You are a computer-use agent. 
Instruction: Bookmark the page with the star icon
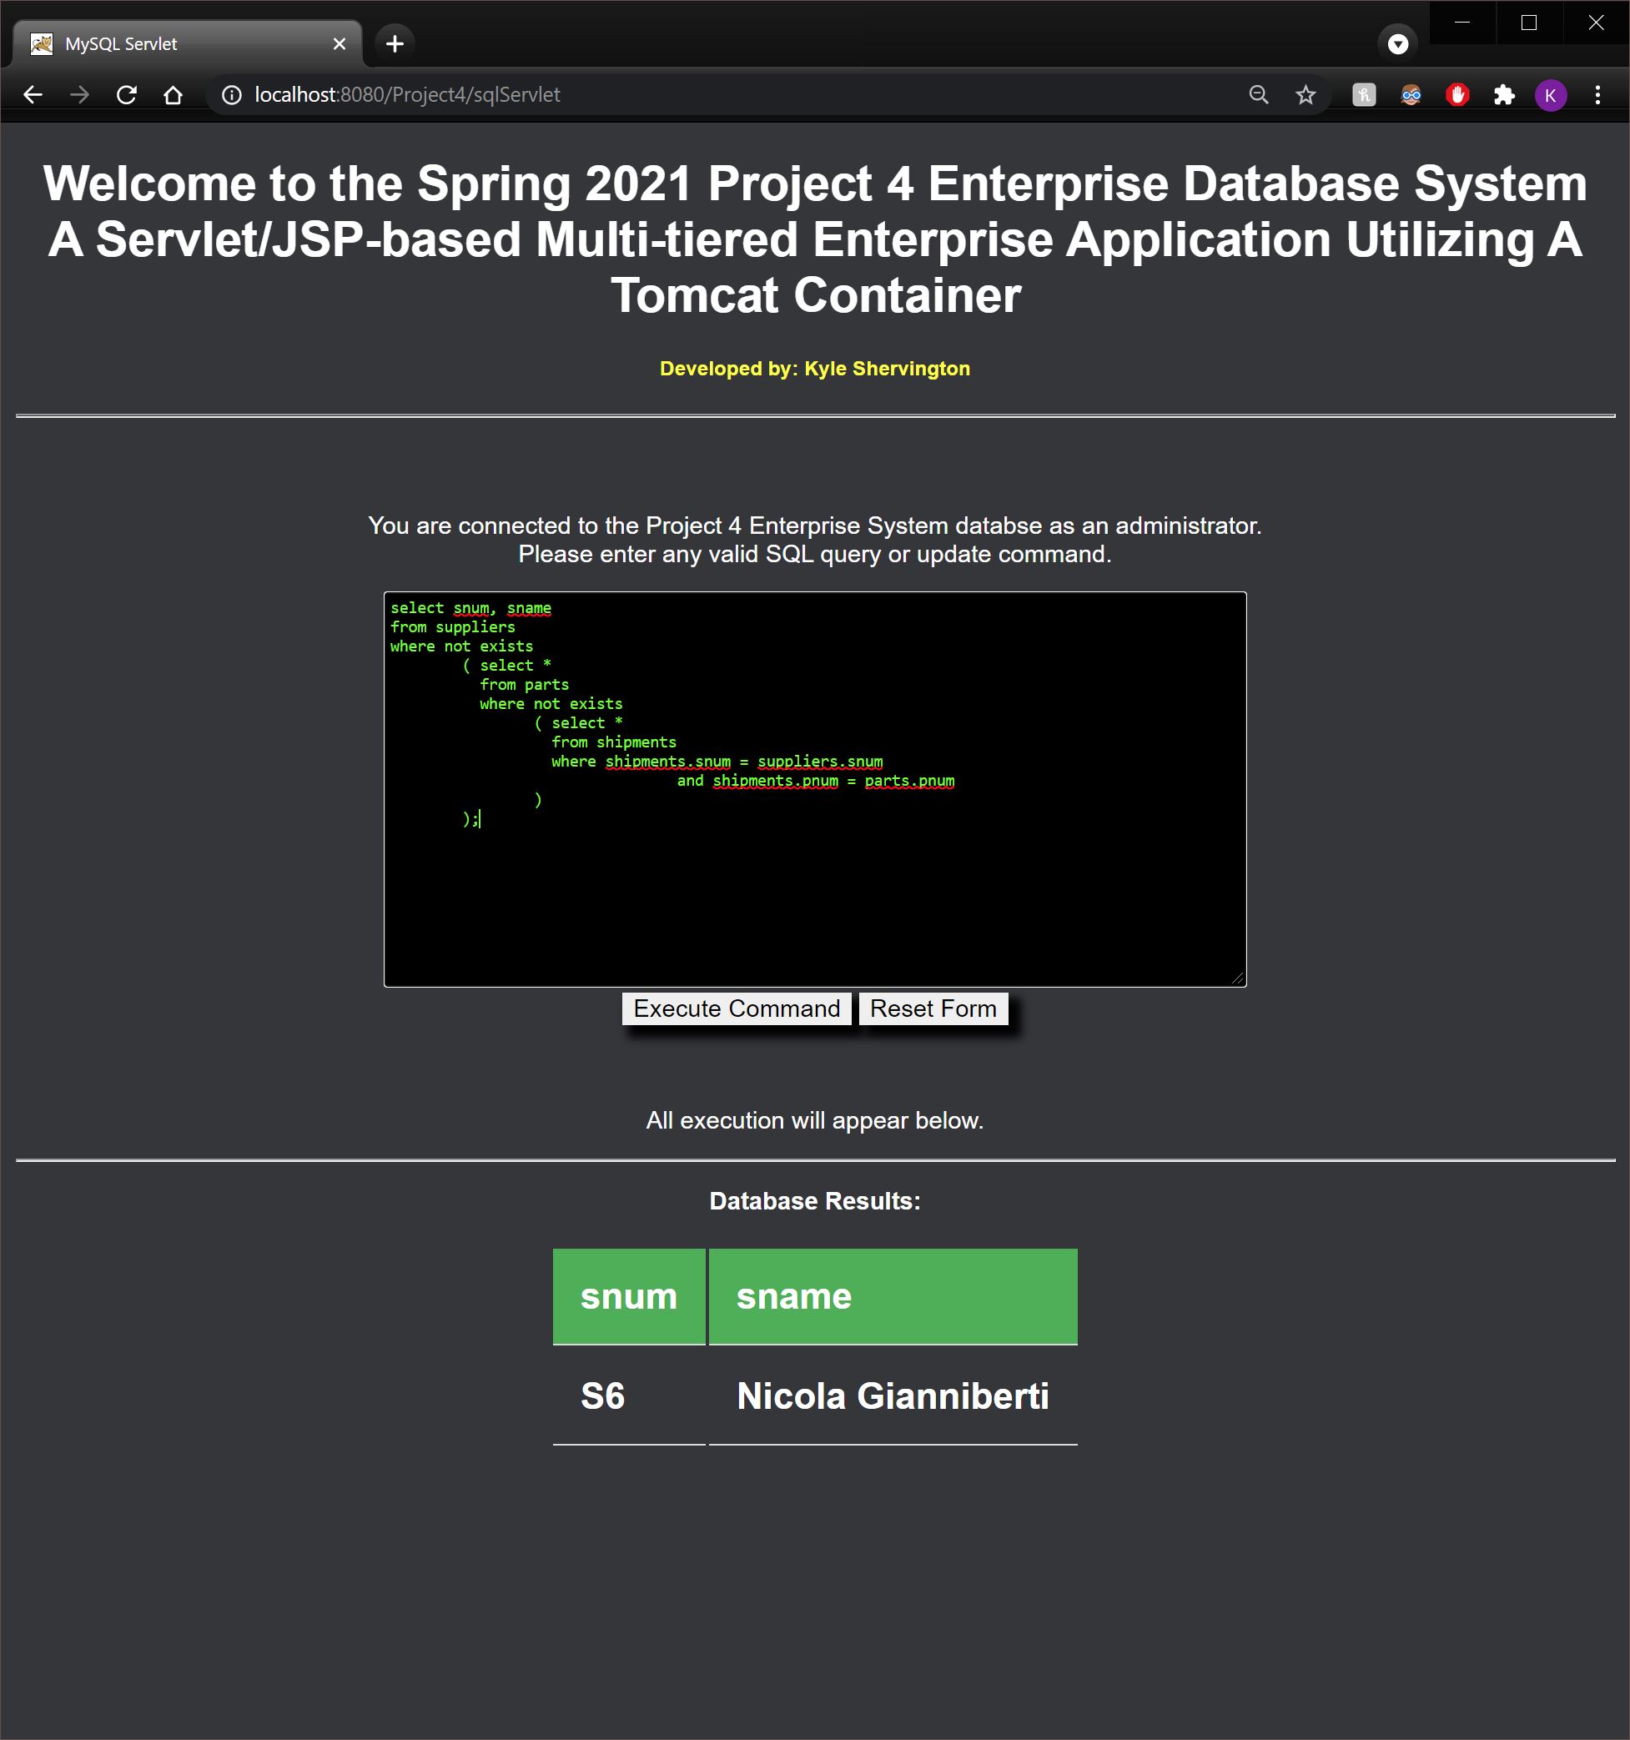(1306, 94)
